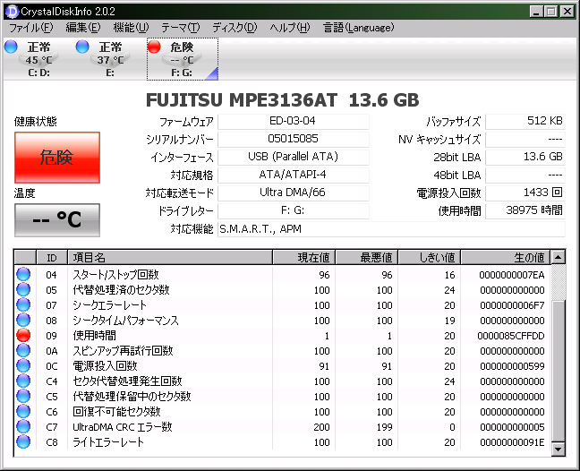The image size is (580, 471).
Task: Click the blue status icon for ID C4
Action: click(x=23, y=381)
